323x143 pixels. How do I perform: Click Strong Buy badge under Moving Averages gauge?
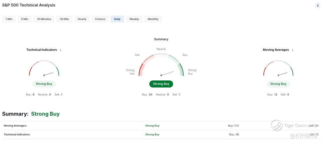[x=278, y=84]
